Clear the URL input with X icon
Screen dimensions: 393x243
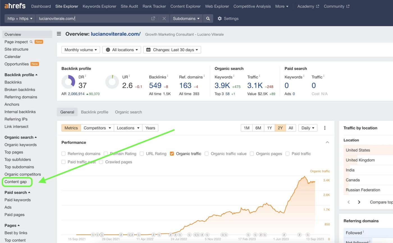[164, 18]
